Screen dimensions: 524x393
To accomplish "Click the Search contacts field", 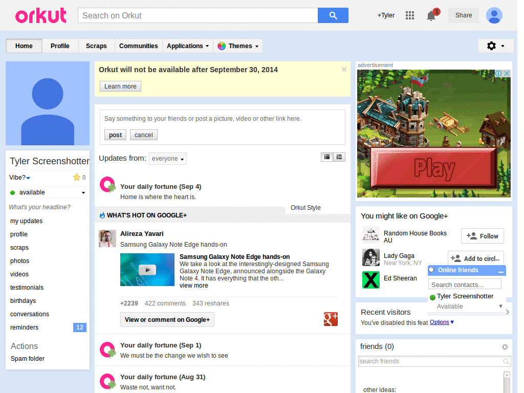I will click(x=465, y=285).
